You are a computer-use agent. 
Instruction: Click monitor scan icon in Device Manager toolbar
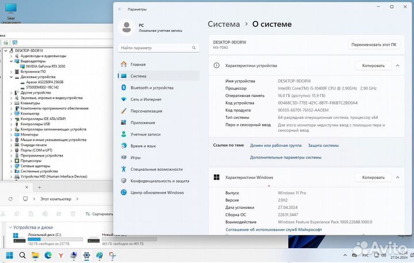point(15,42)
